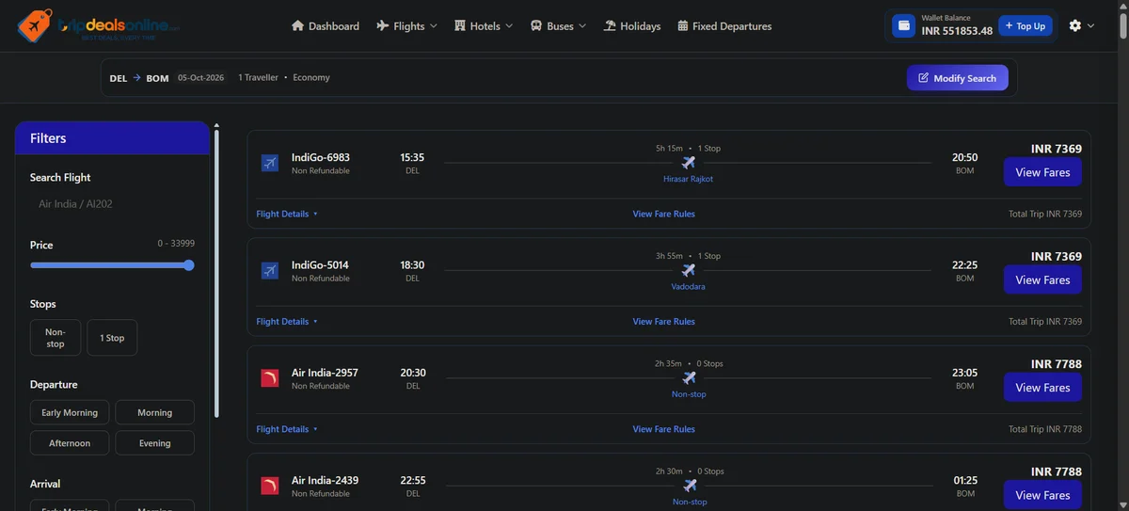Open the settings chevron dropdown
The image size is (1129, 511).
tap(1091, 25)
